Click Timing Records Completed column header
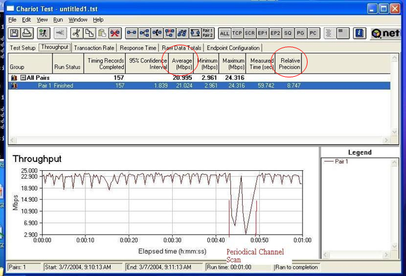 tap(105, 64)
